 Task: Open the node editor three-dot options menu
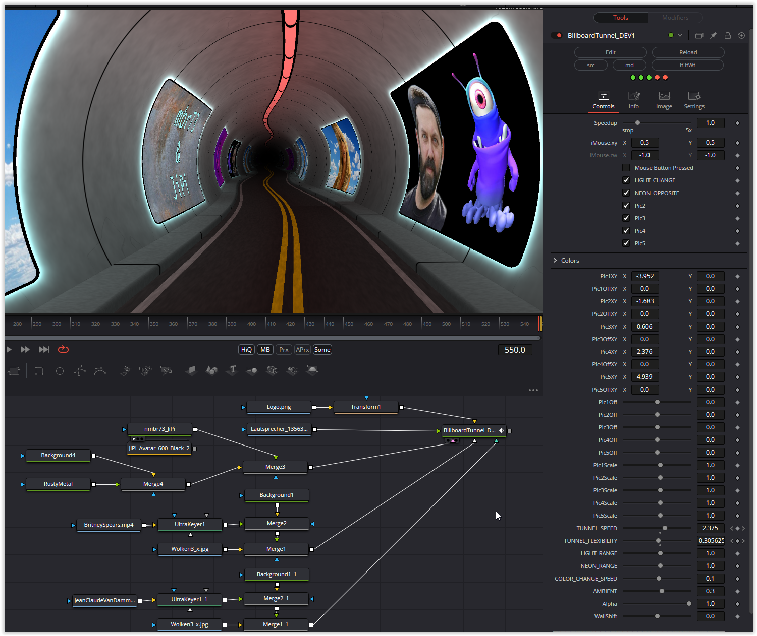pyautogui.click(x=533, y=390)
